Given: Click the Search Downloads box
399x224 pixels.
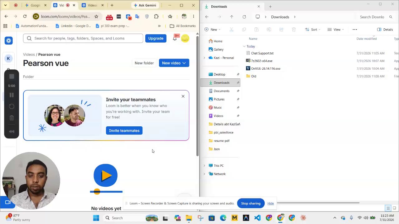Looking at the screenshot, I should (376, 17).
